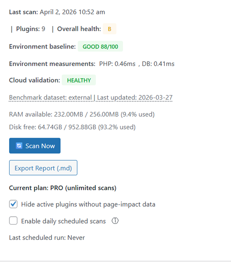Viewport: 231px width, 262px height.
Task: Click the 'Hide active plugins without page-impact data' label
Action: tap(88, 204)
